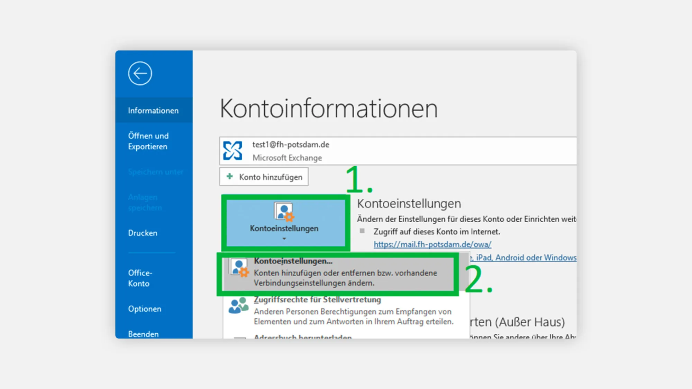
Task: Open the Kontoeinstellungen dropdown button
Action: [x=285, y=223]
